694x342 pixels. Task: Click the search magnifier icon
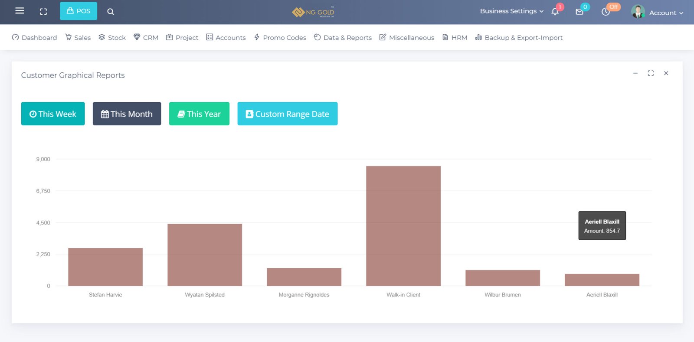[x=111, y=12]
